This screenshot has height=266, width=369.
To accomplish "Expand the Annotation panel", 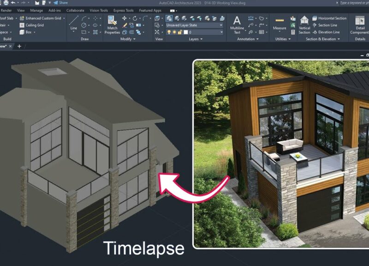I will (248, 39).
